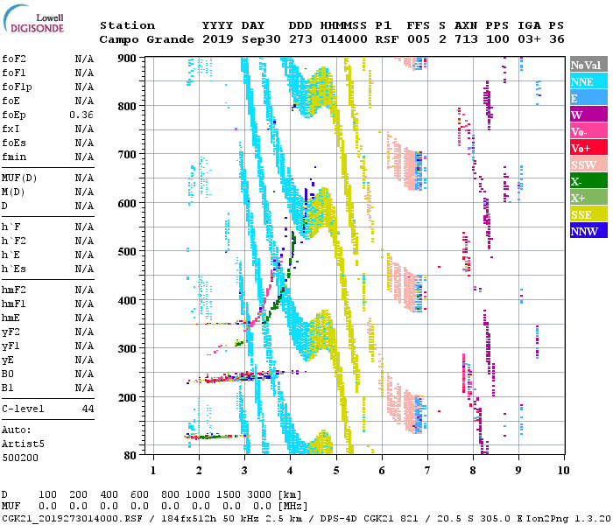Click the 500 km axis label
The image size is (613, 525).
tap(127, 252)
